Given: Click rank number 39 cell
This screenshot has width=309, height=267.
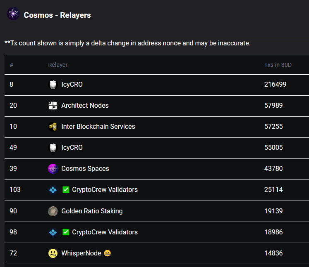Looking at the screenshot, I should tap(13, 169).
